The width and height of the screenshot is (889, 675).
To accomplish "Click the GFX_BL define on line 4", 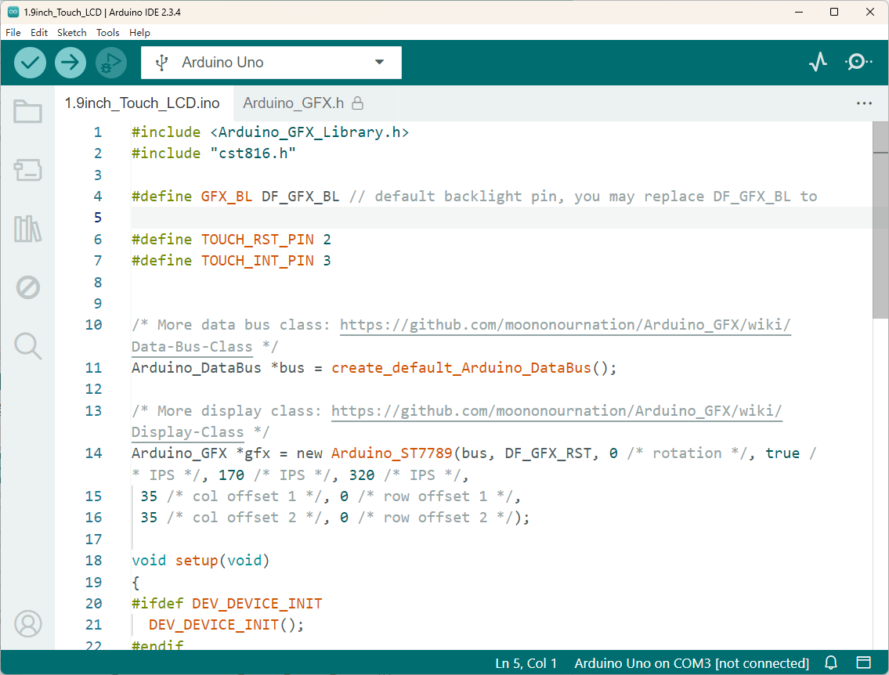I will 227,196.
